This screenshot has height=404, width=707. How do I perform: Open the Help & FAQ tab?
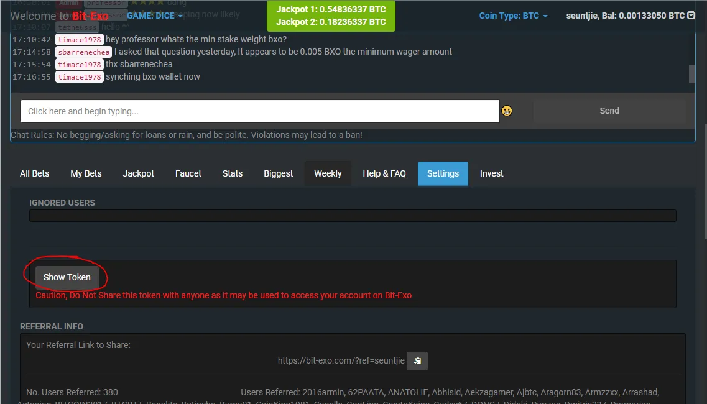pos(384,173)
